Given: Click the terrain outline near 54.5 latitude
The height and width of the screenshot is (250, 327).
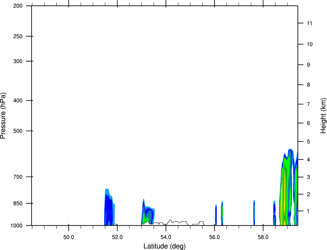Looking at the screenshot, I should 177,222.
